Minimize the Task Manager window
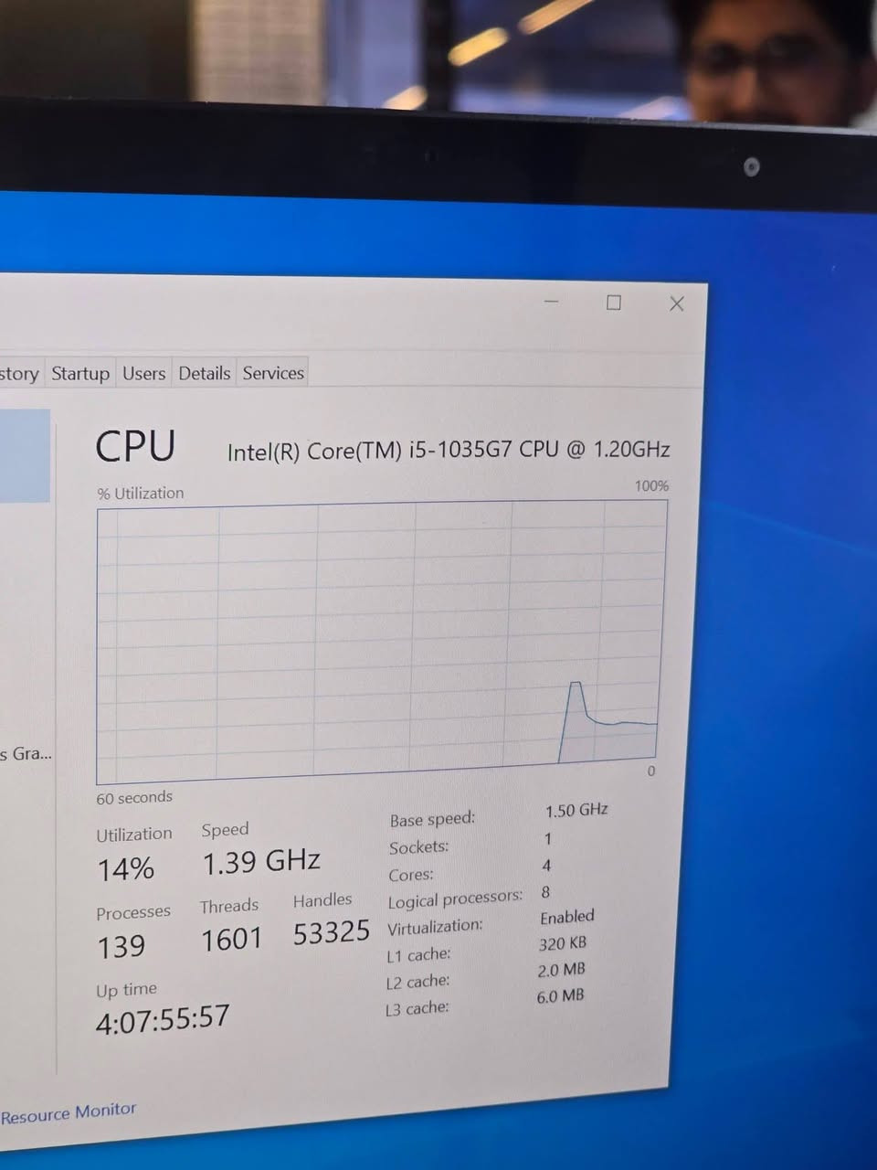877x1170 pixels. tap(552, 301)
